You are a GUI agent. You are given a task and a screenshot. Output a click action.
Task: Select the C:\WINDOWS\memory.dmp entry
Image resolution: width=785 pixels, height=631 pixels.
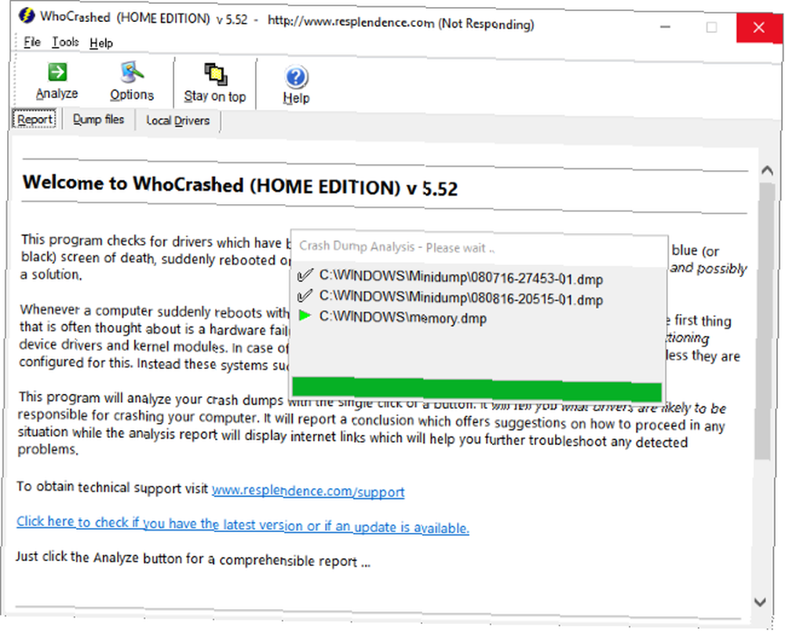(403, 318)
